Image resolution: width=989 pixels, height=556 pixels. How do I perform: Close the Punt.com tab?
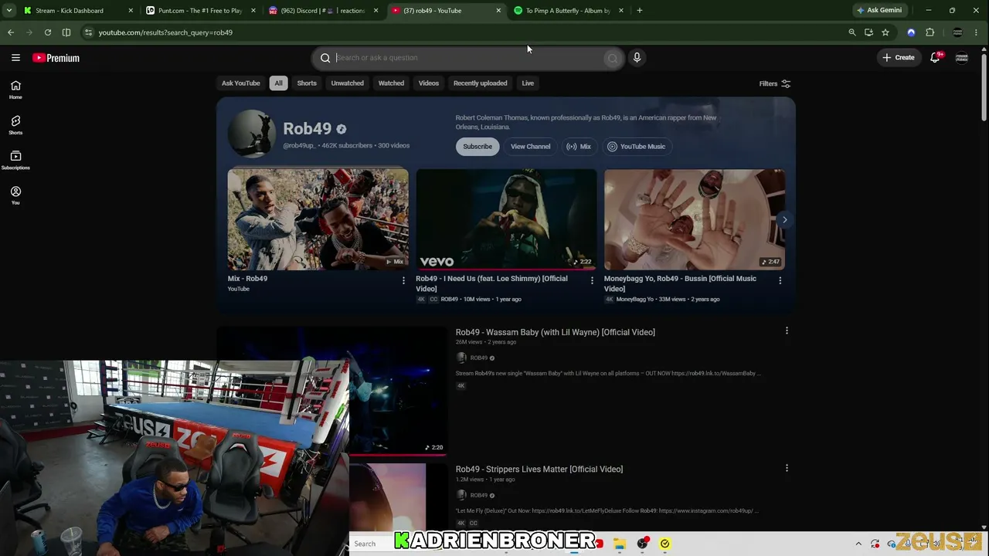tap(253, 11)
